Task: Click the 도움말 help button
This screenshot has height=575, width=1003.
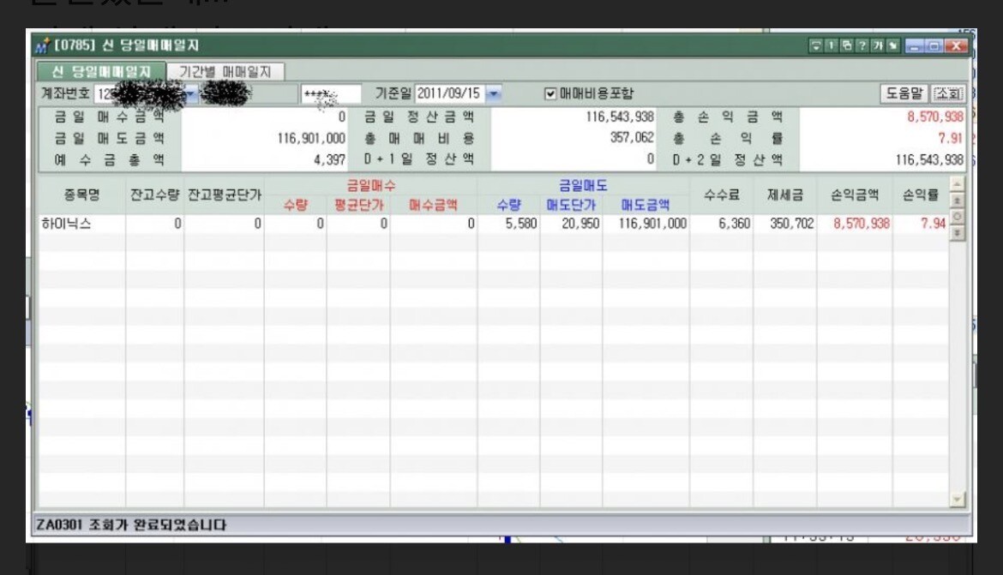Action: 904,93
